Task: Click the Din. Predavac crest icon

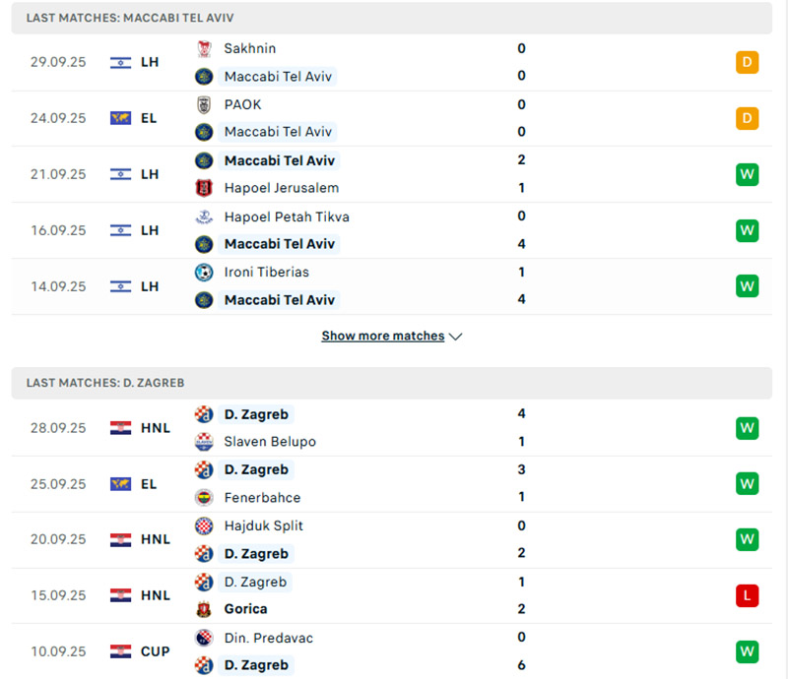Action: tap(204, 638)
